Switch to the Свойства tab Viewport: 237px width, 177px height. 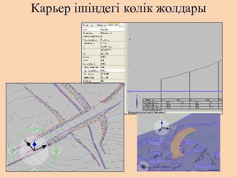[113, 25]
